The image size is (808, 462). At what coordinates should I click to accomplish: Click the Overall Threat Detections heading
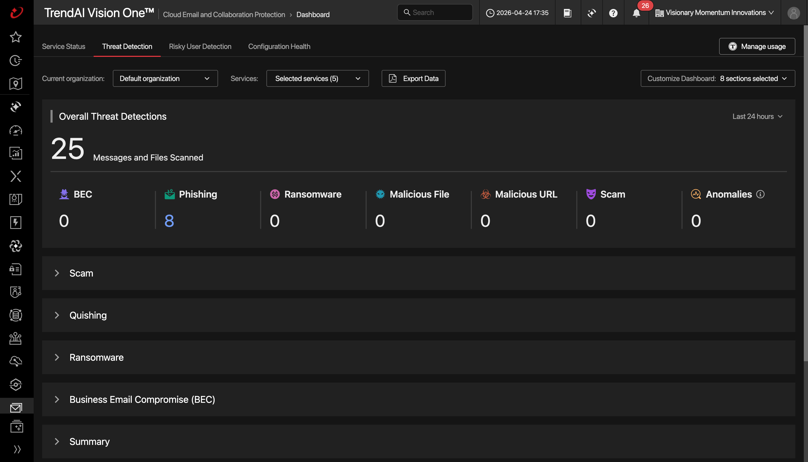[113, 117]
